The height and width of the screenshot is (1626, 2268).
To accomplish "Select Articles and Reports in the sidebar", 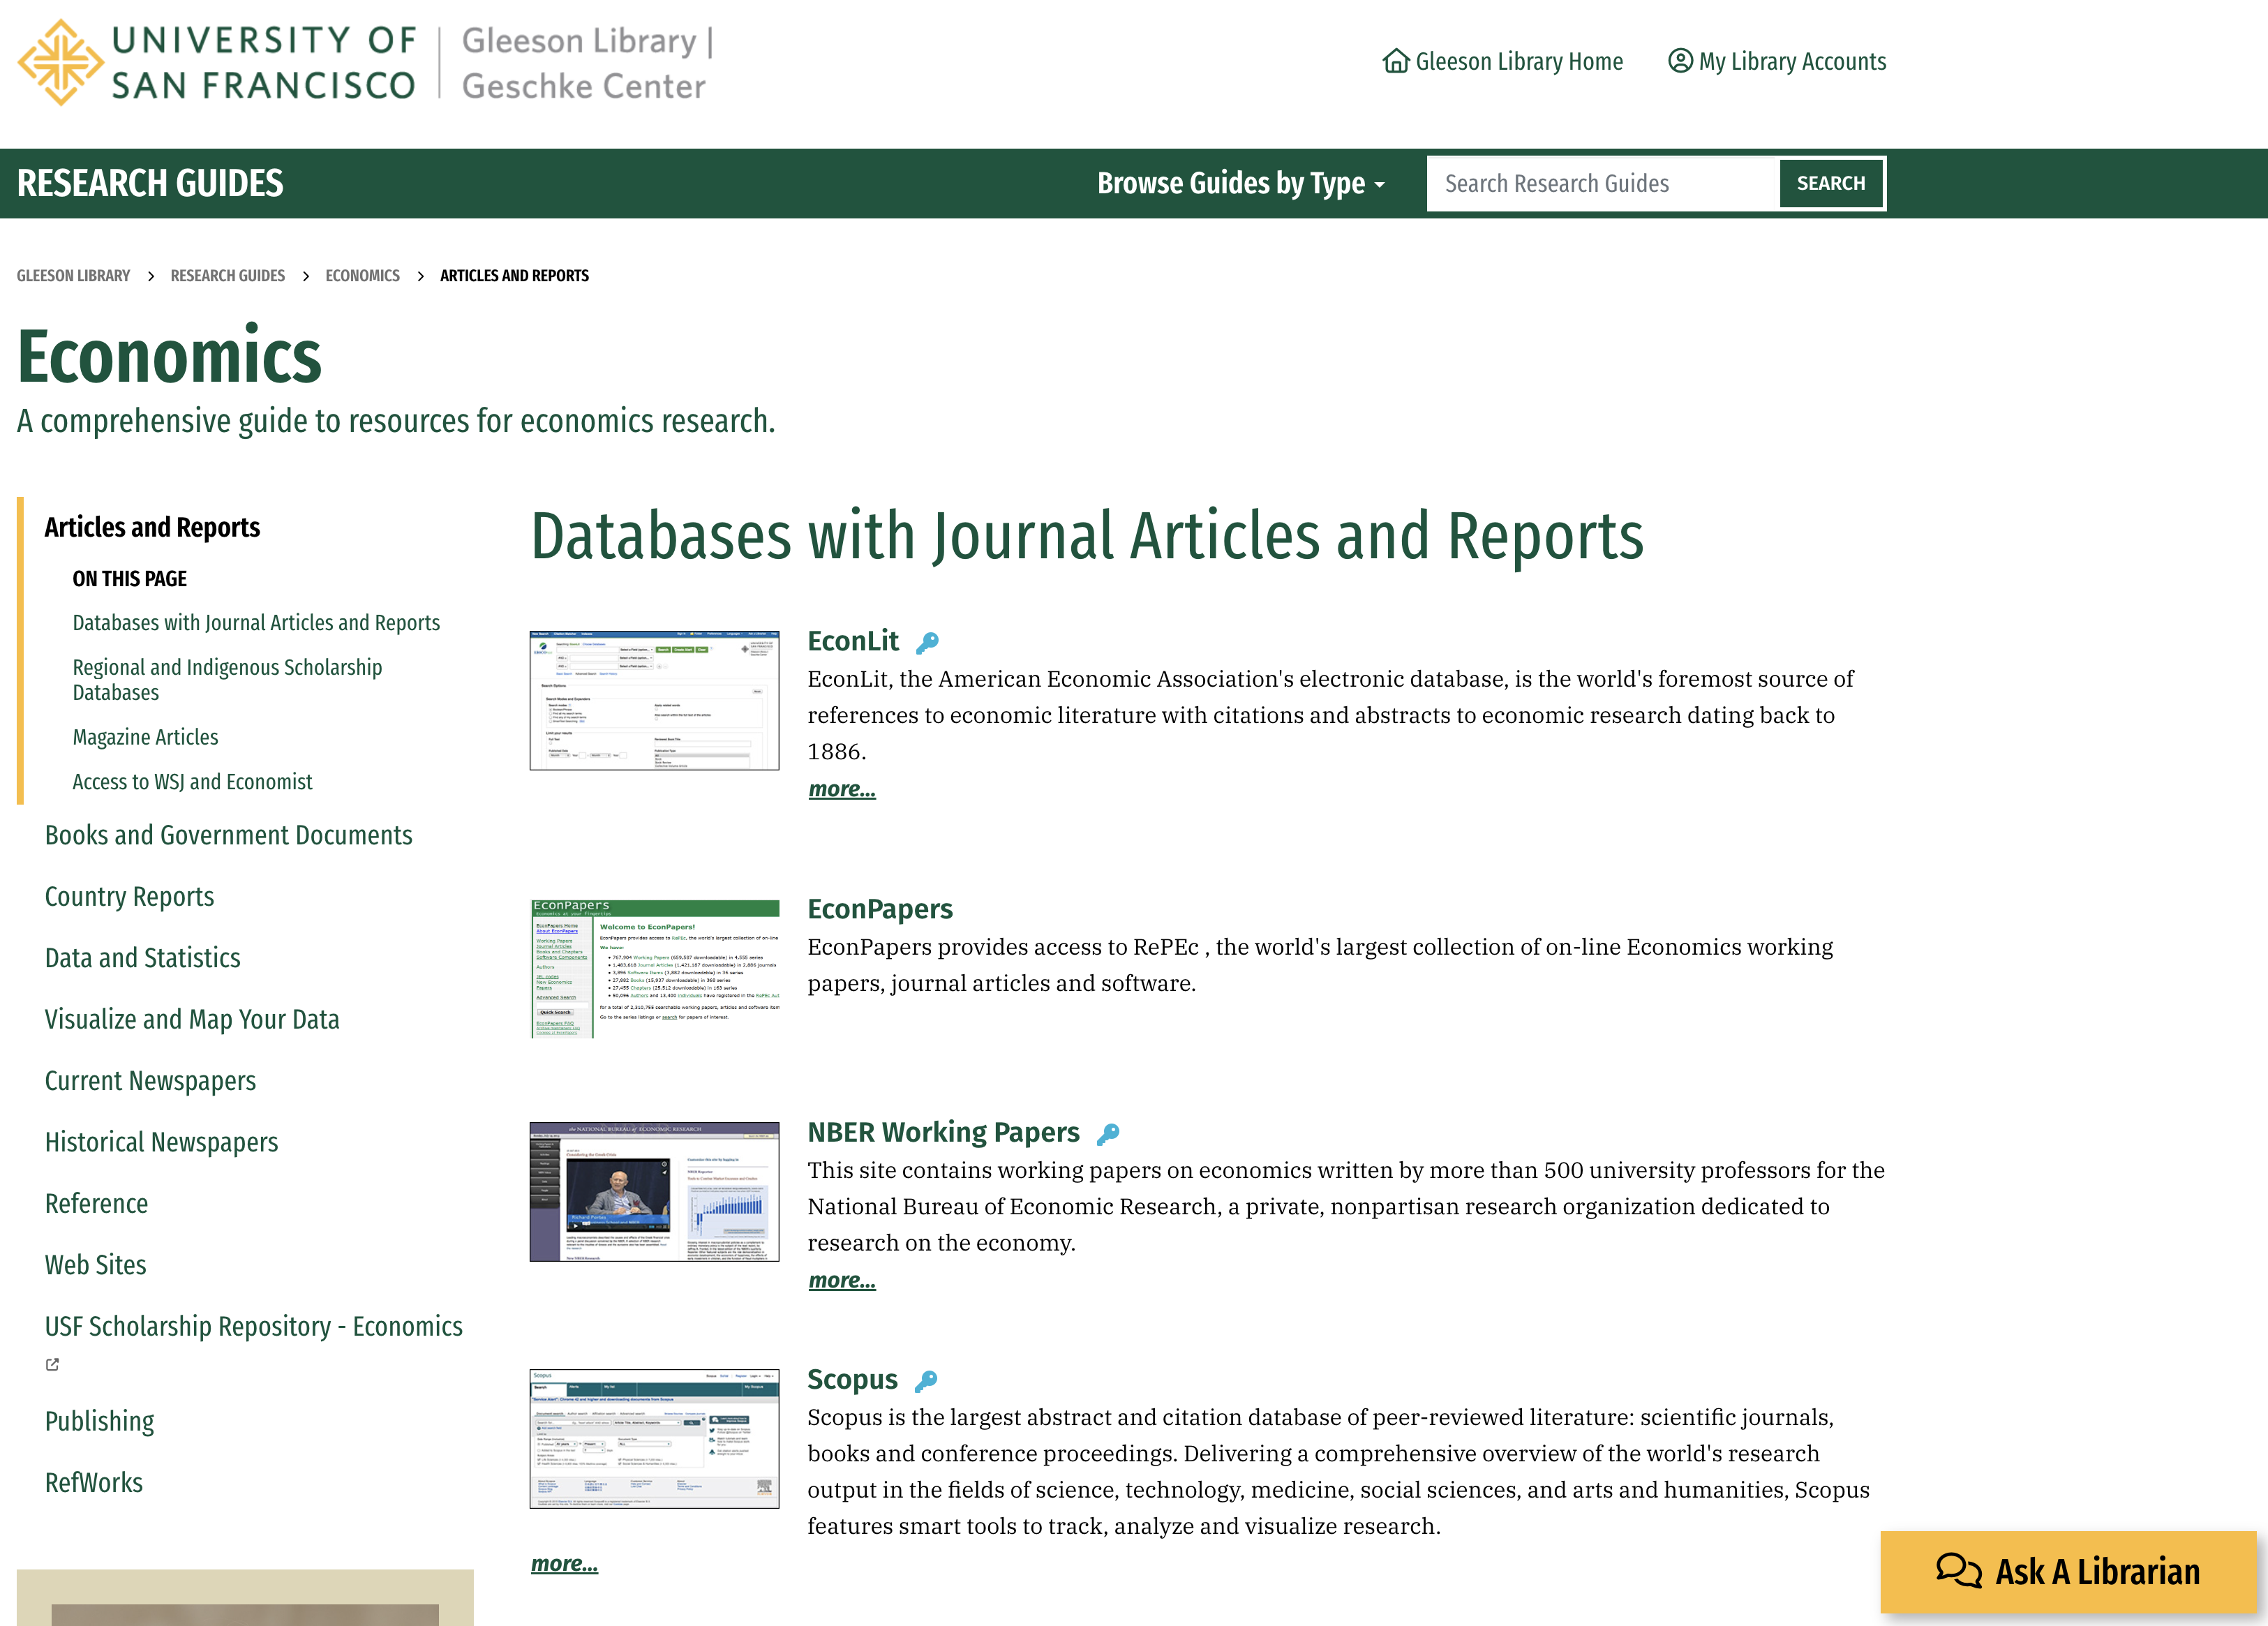I will (152, 527).
